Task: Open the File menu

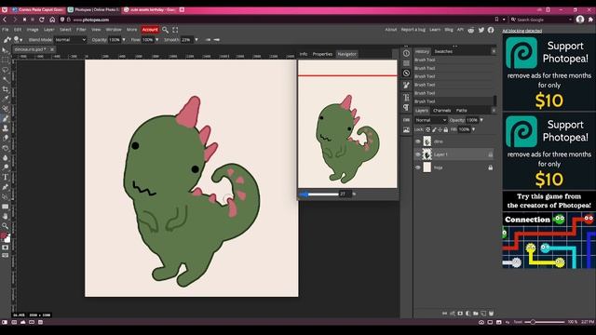Action: tap(6, 30)
